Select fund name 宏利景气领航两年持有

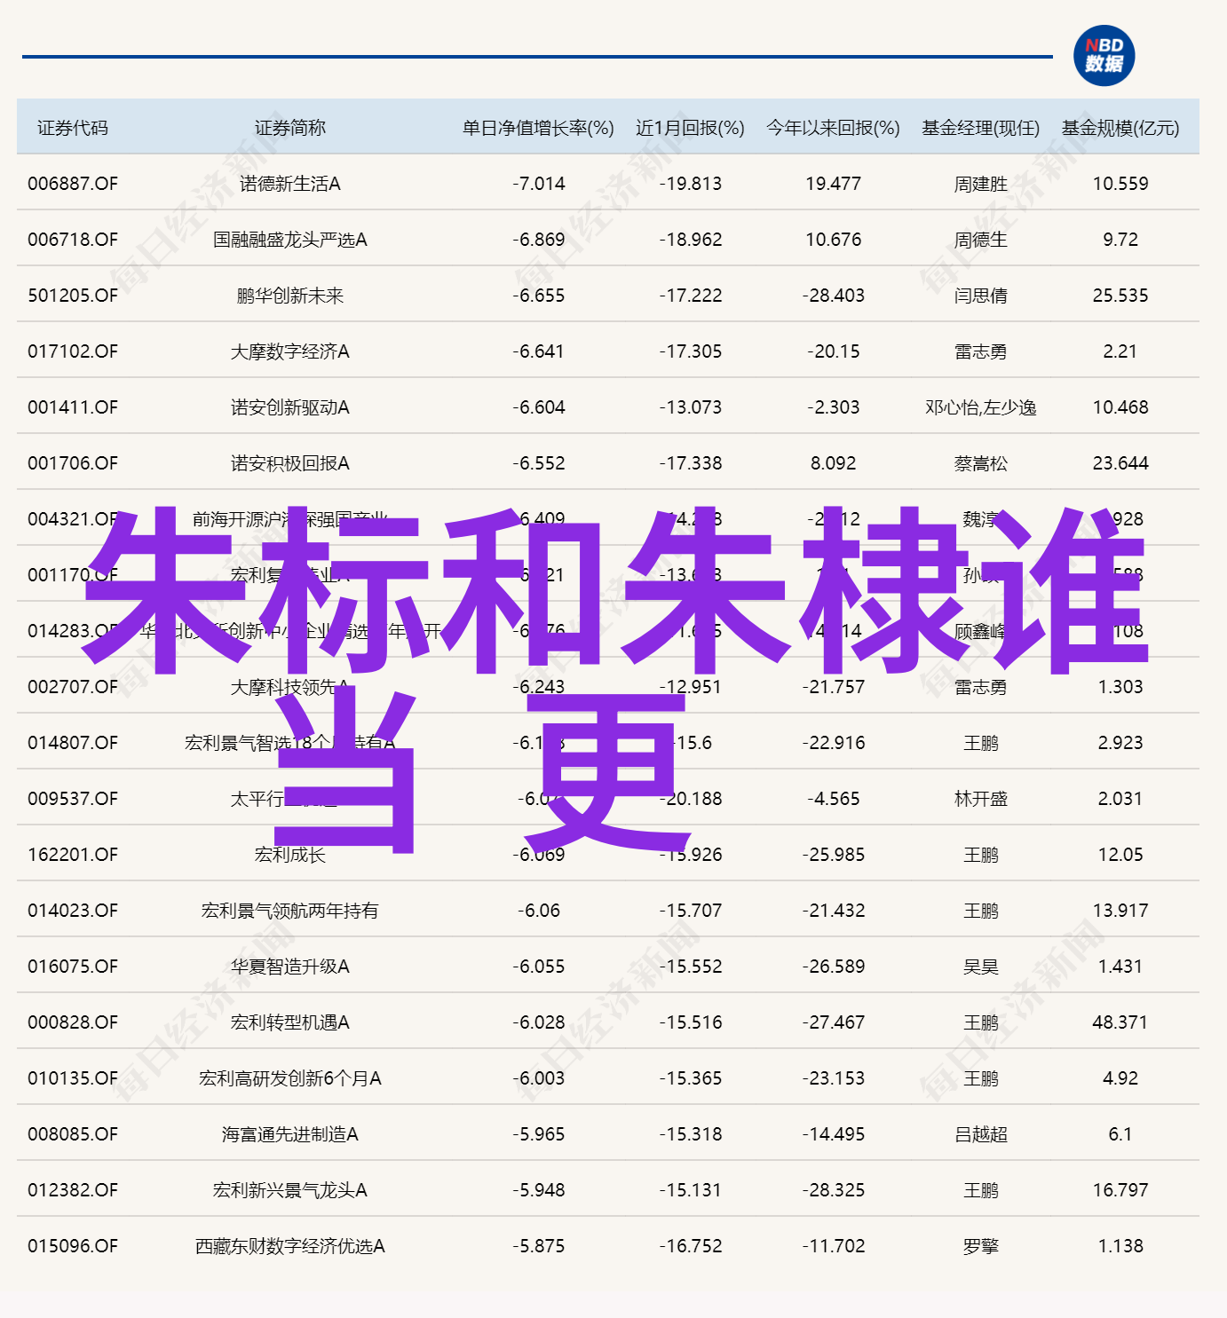point(290,911)
